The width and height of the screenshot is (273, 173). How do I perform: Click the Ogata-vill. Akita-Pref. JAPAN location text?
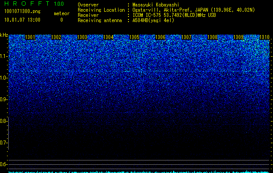click(194, 10)
